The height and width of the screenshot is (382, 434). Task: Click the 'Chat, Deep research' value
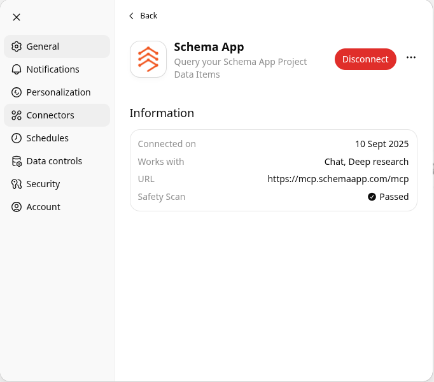366,162
